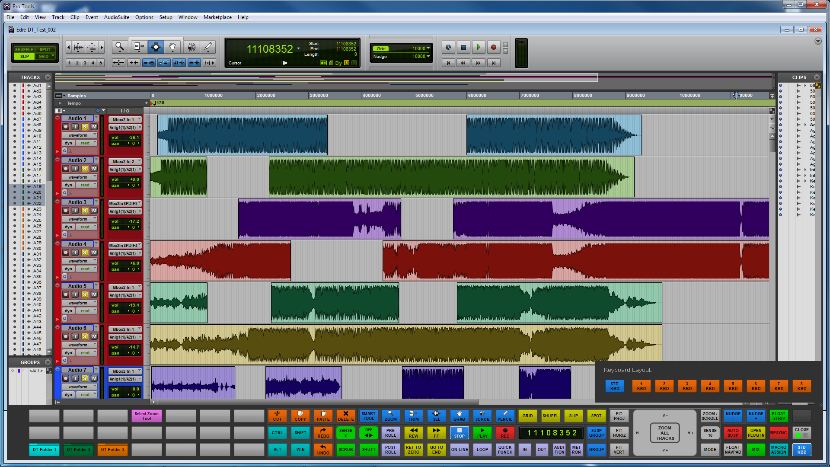Click the Audio 1 volume fader value

click(133, 138)
